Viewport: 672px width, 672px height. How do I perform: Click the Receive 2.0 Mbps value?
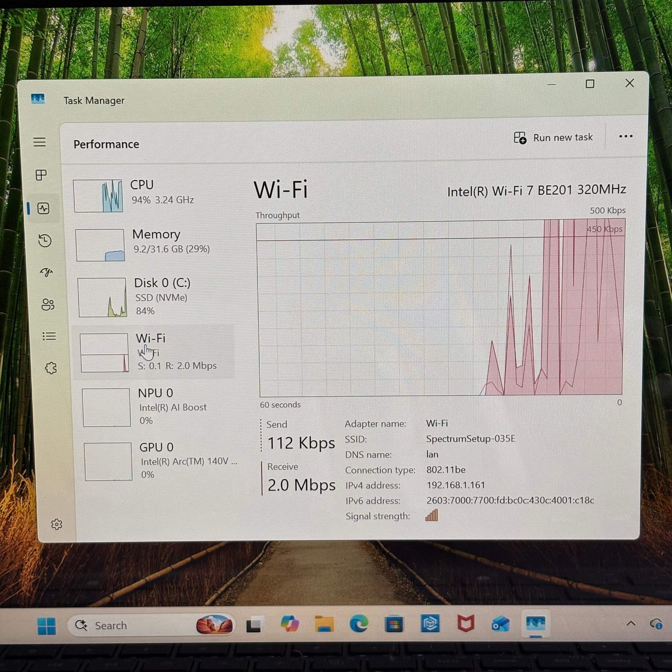(302, 485)
